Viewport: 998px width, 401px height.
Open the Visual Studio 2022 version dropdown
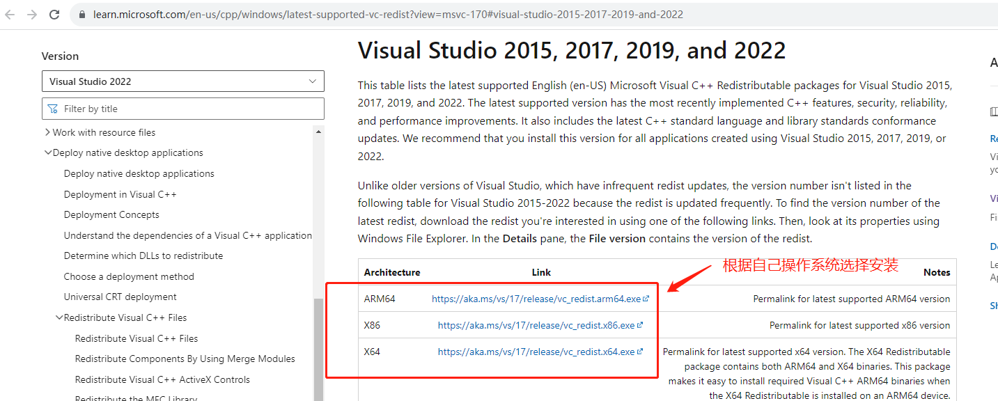pyautogui.click(x=183, y=81)
